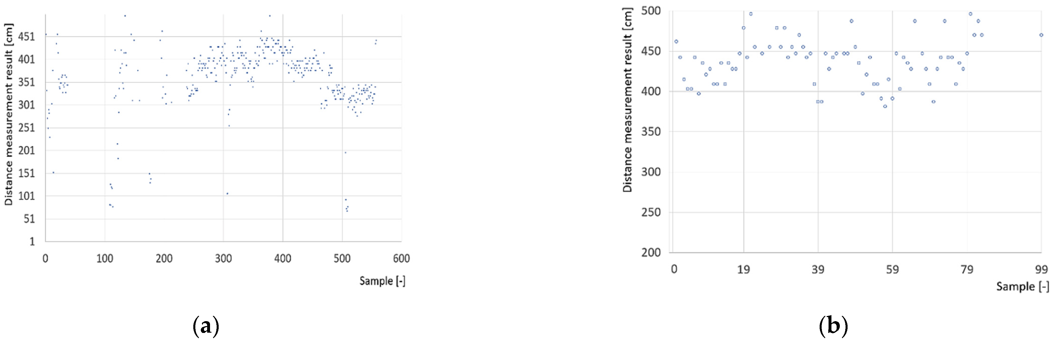Screen dimensions: 1055x343
Task: Click the figure caption label (b)
Action: pyautogui.click(x=833, y=327)
